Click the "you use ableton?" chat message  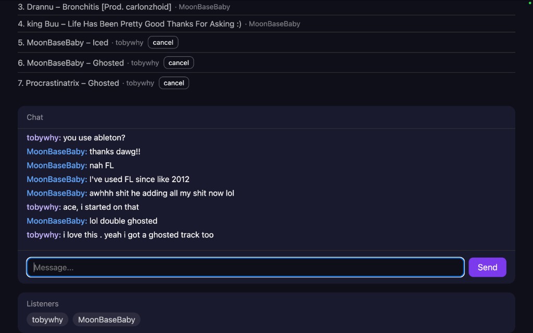pyautogui.click(x=94, y=138)
